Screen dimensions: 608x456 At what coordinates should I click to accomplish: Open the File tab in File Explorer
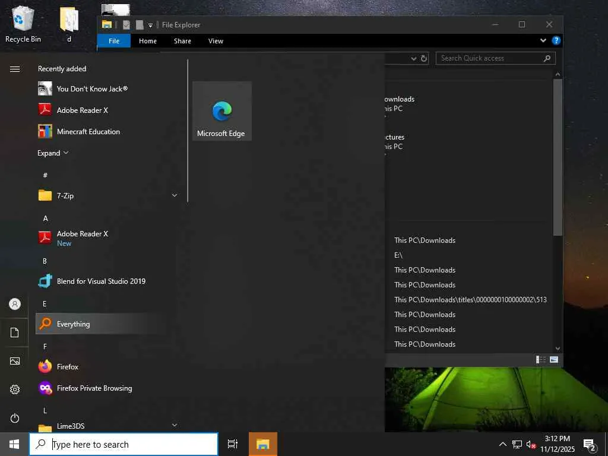pyautogui.click(x=114, y=41)
